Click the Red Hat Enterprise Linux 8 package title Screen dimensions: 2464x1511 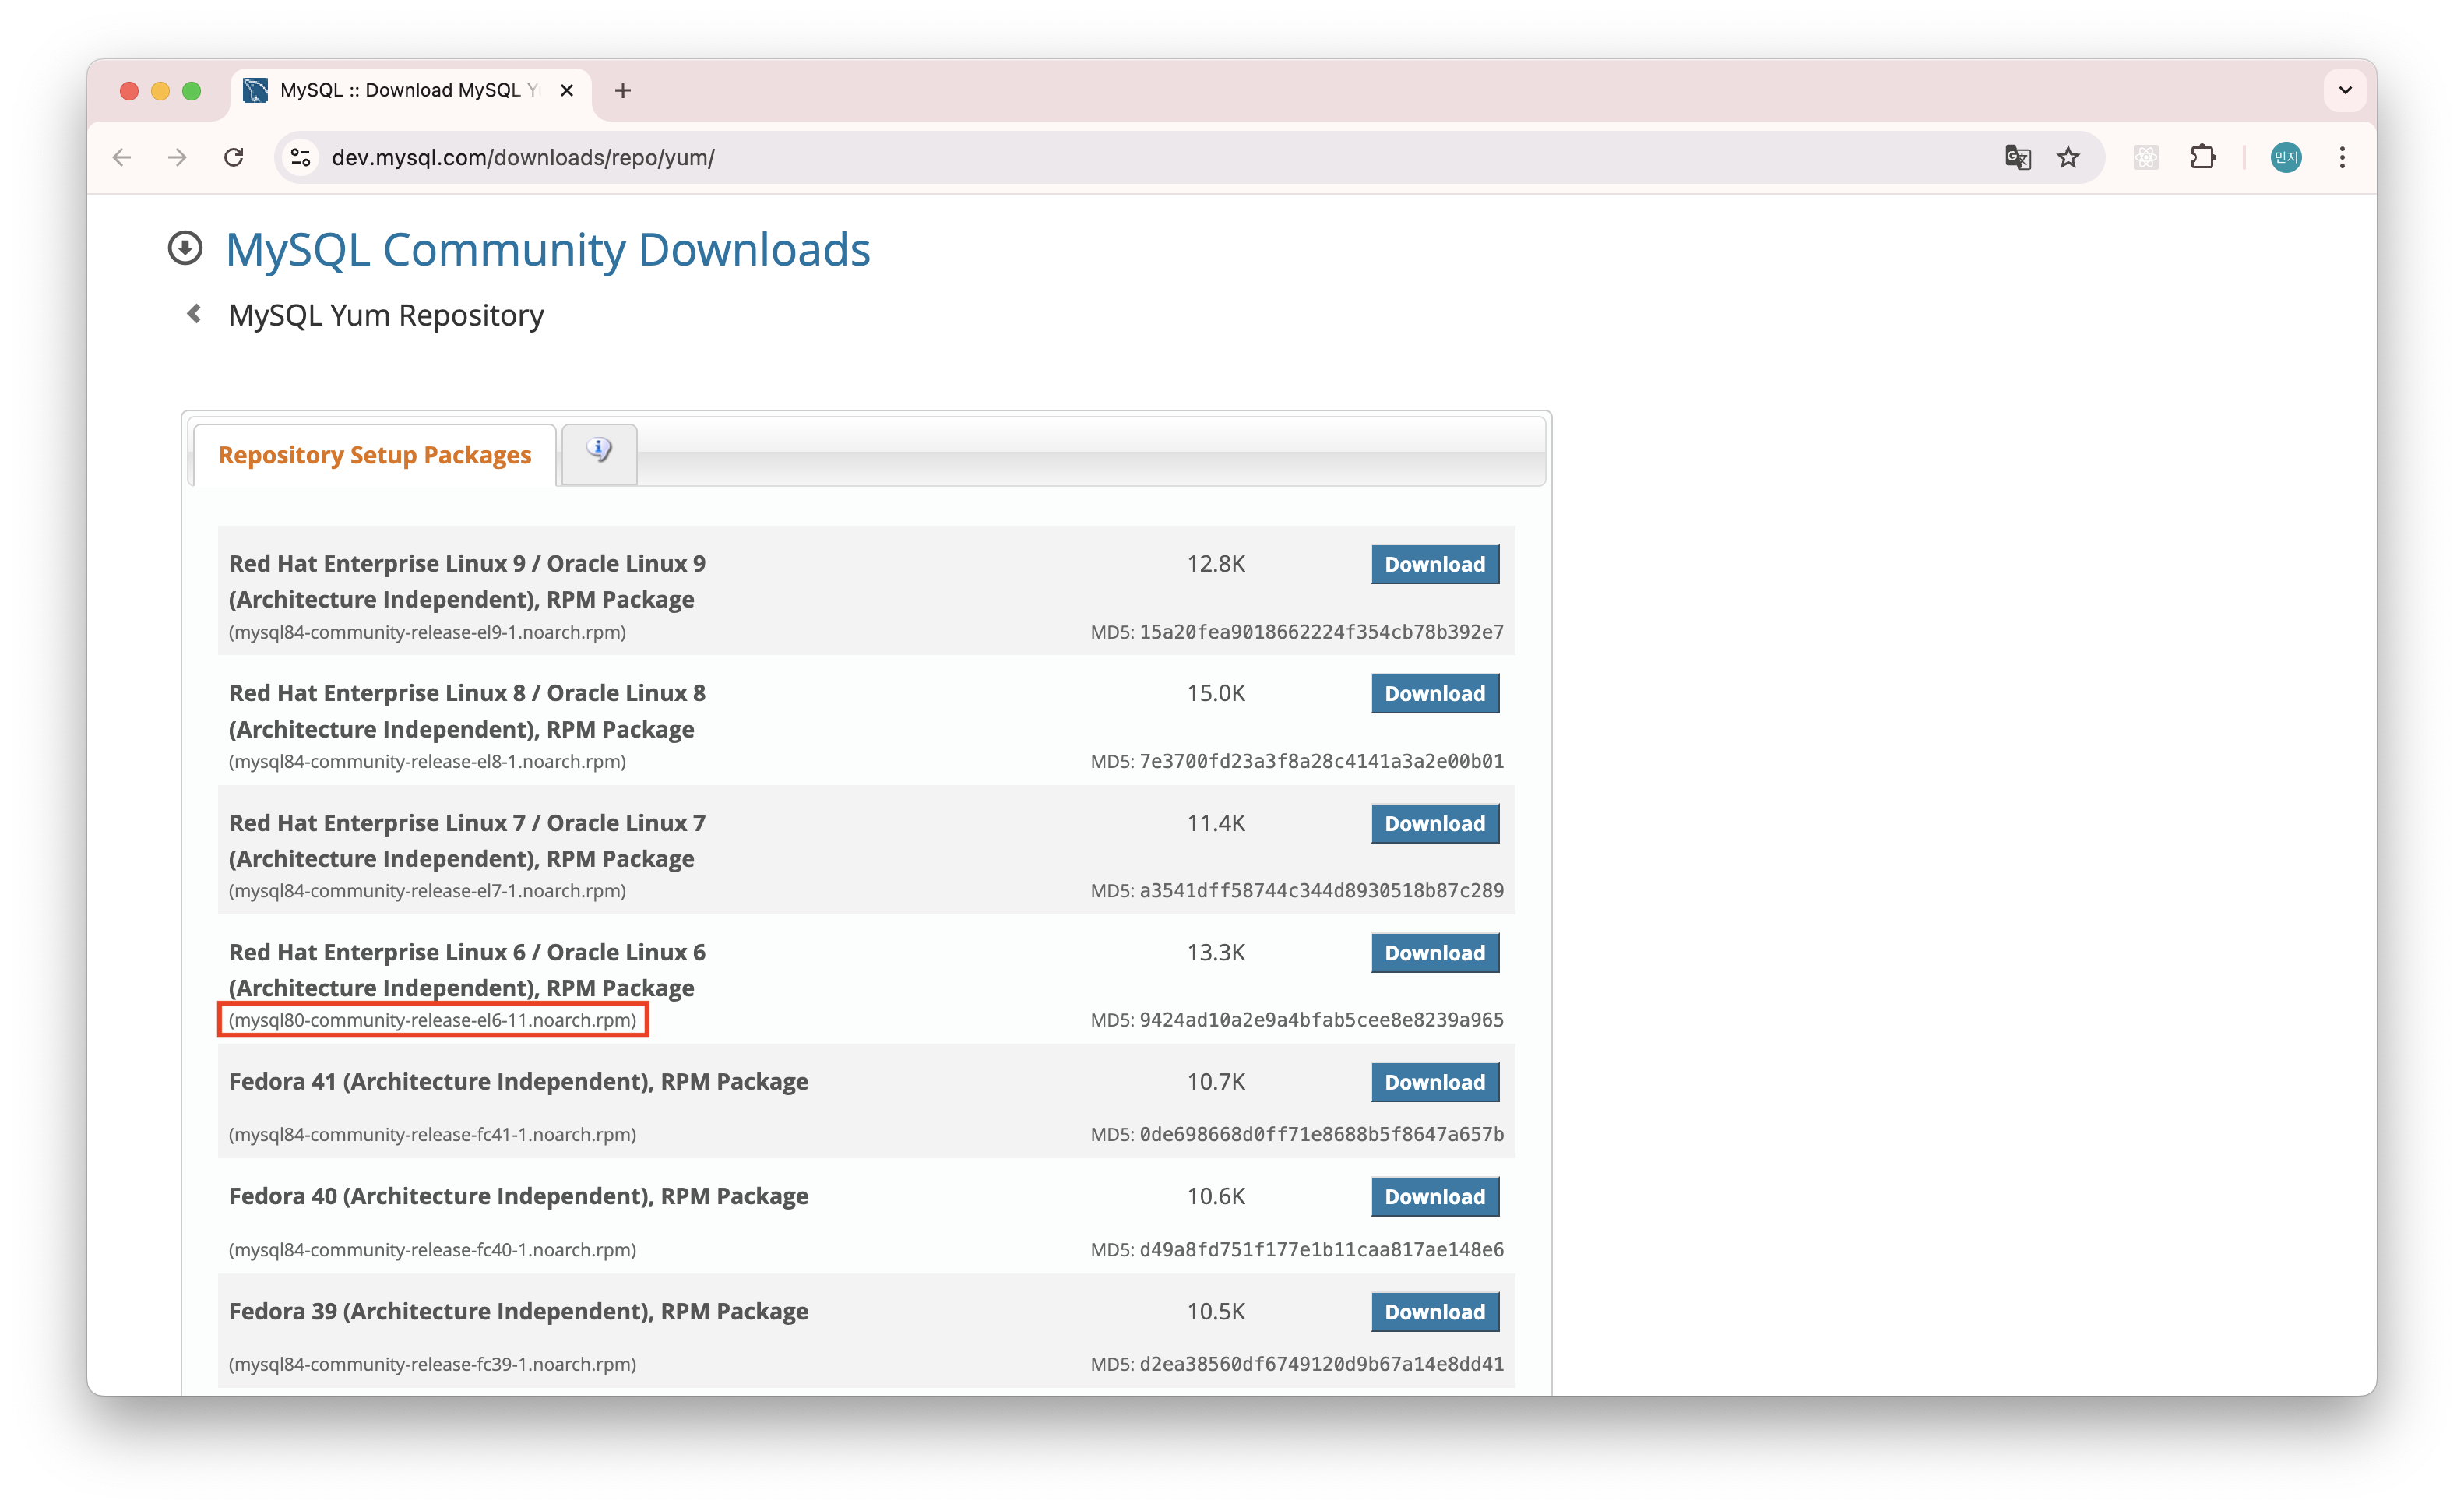point(467,711)
